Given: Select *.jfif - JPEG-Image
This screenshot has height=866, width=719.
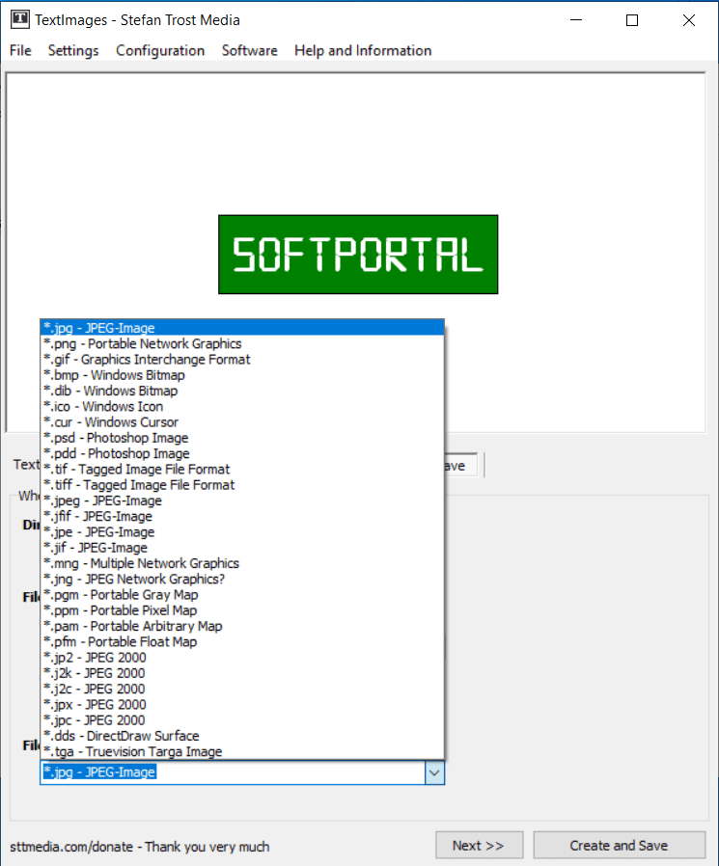Looking at the screenshot, I should coord(242,516).
